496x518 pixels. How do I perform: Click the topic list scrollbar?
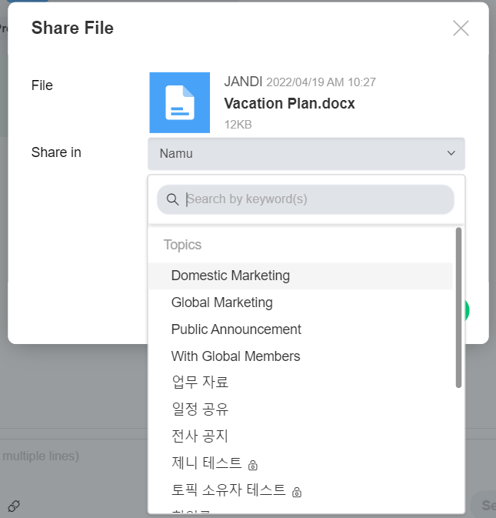458,308
